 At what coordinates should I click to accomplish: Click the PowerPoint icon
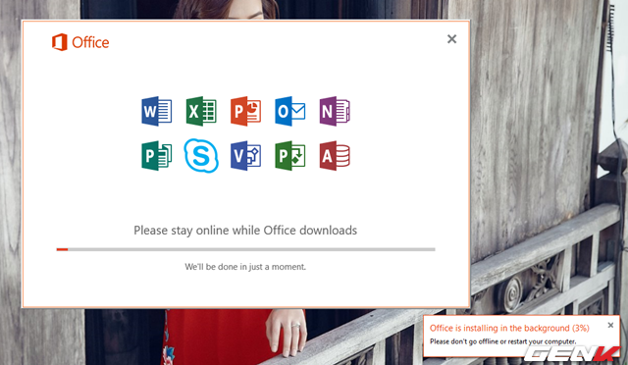click(245, 111)
